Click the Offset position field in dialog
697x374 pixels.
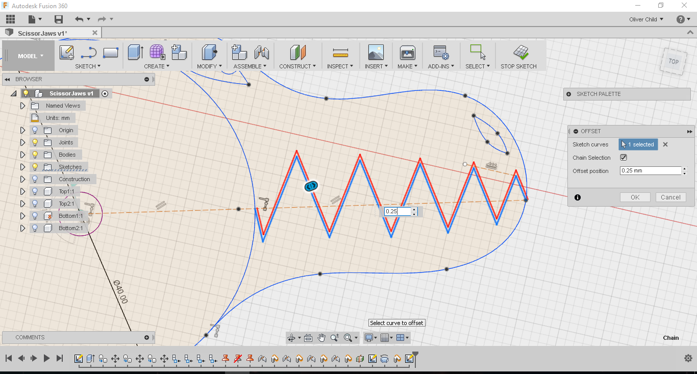(x=651, y=171)
